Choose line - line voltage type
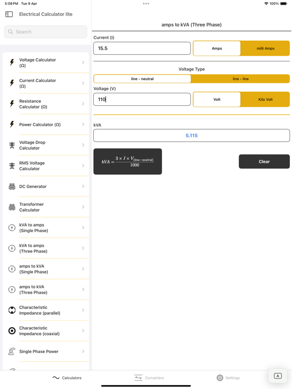Screen dimensions: 292x389 (x=241, y=79)
